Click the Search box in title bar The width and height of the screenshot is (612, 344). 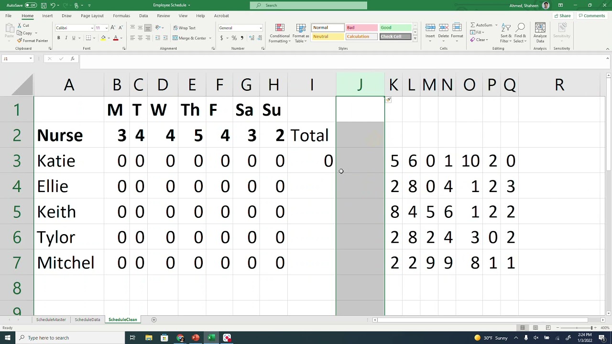(x=308, y=5)
